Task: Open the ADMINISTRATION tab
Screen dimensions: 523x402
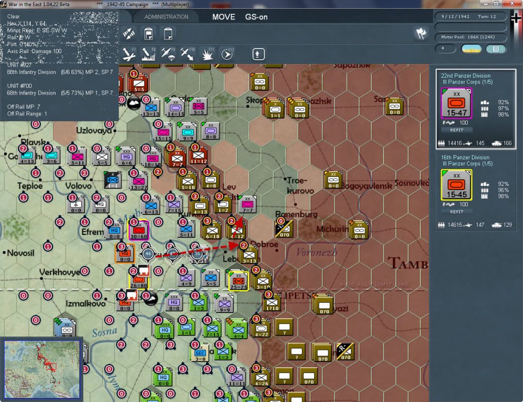Action: (166, 17)
